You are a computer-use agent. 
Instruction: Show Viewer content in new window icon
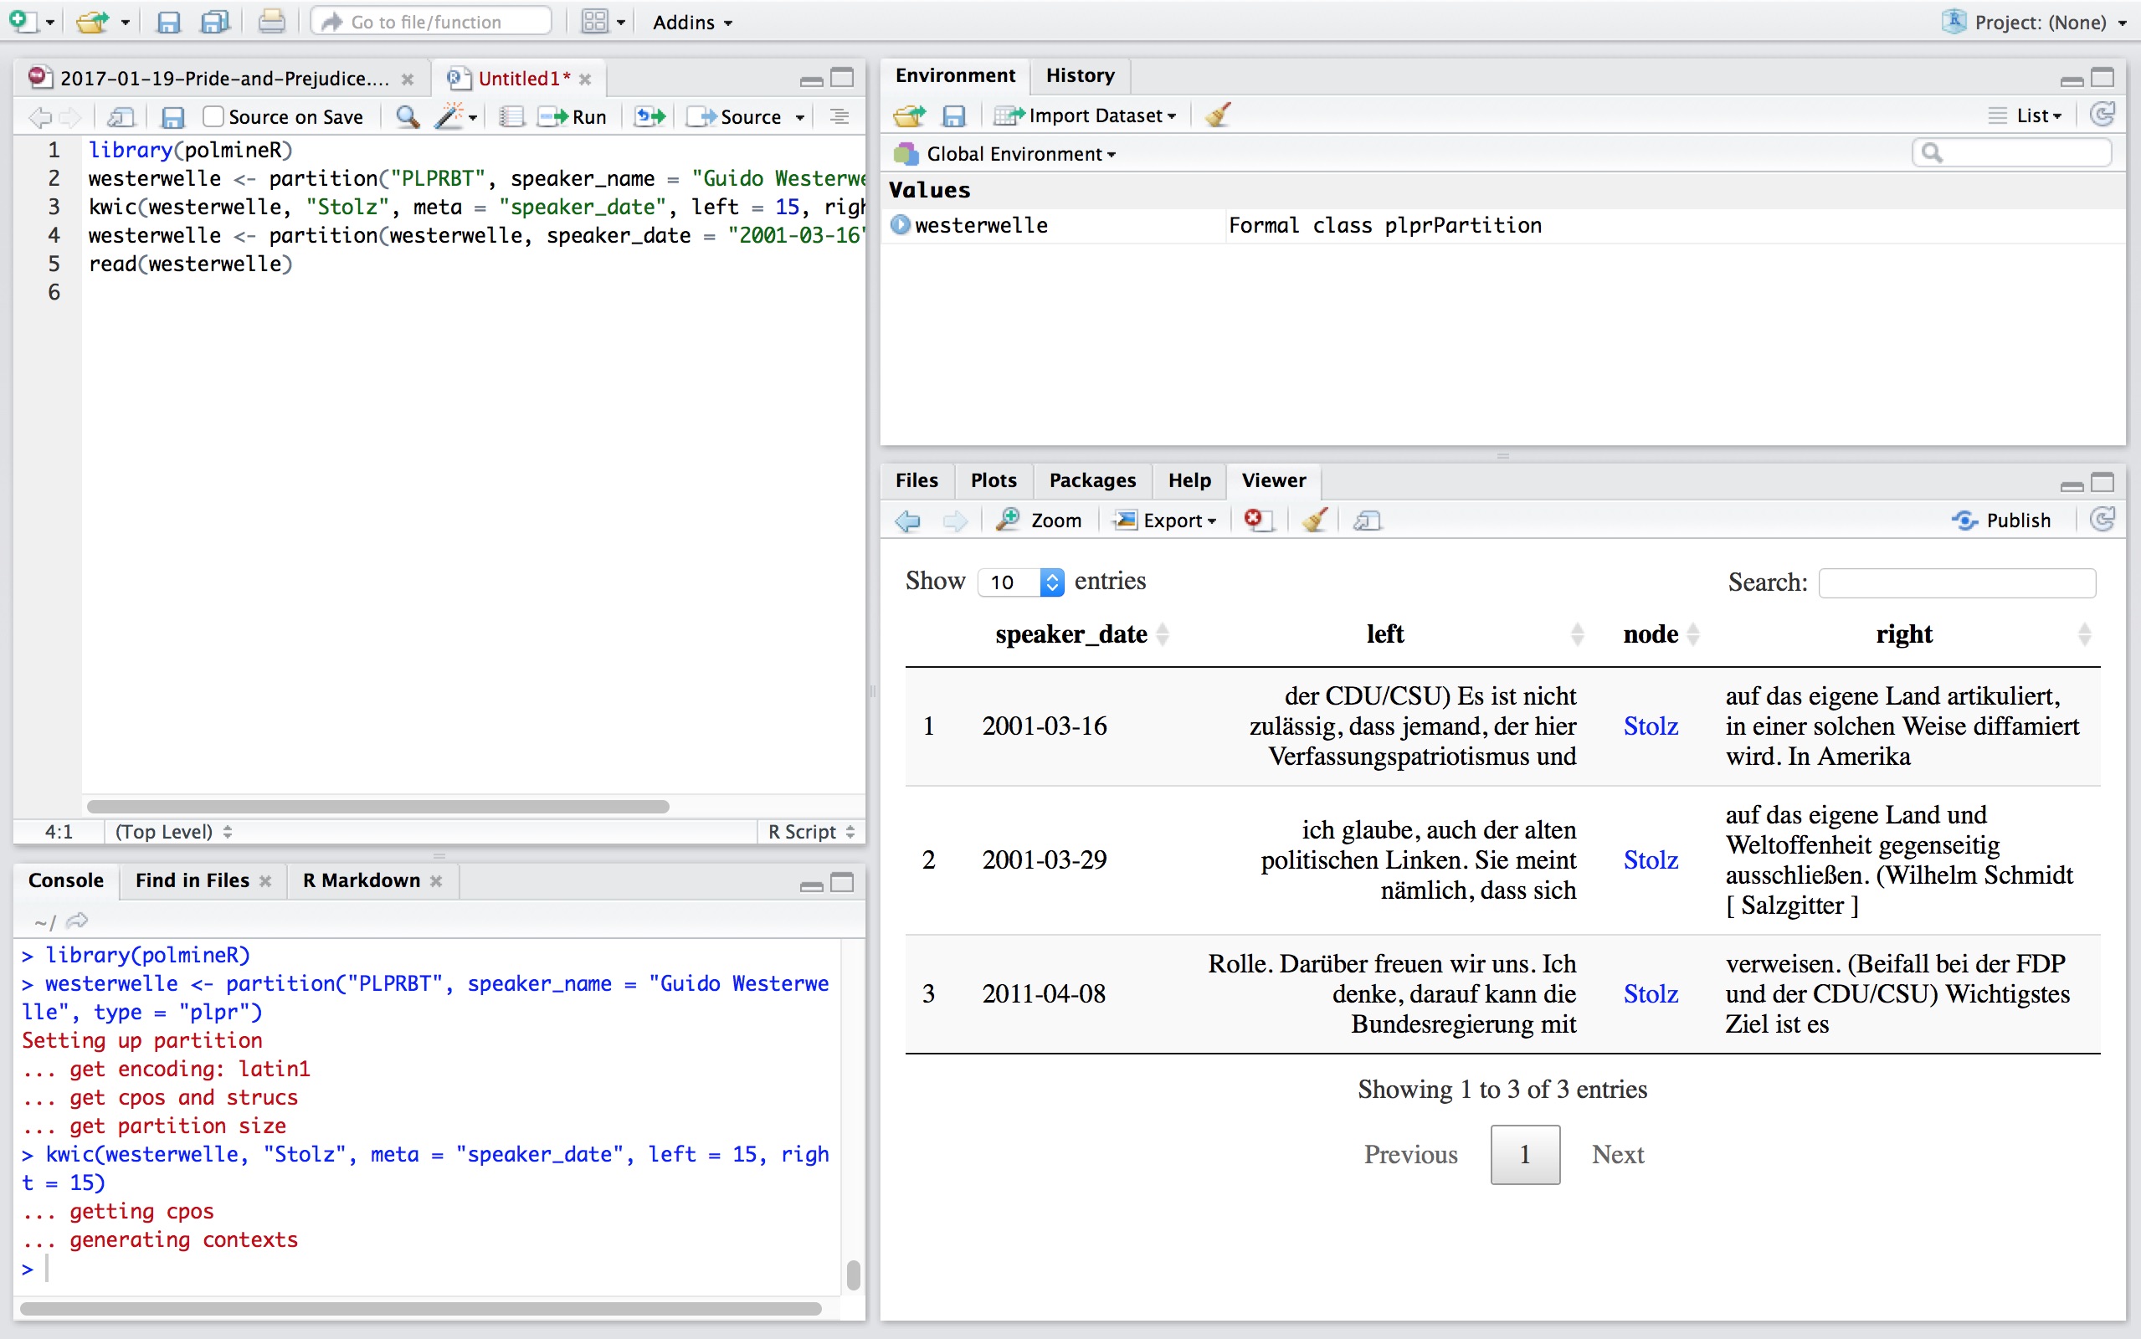click(1368, 521)
